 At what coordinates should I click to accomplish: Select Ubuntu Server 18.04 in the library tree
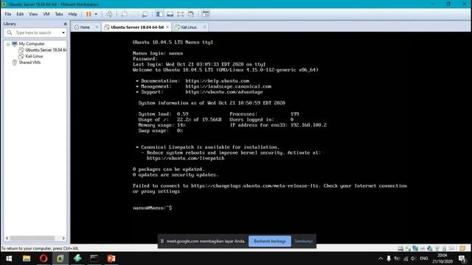pos(46,50)
